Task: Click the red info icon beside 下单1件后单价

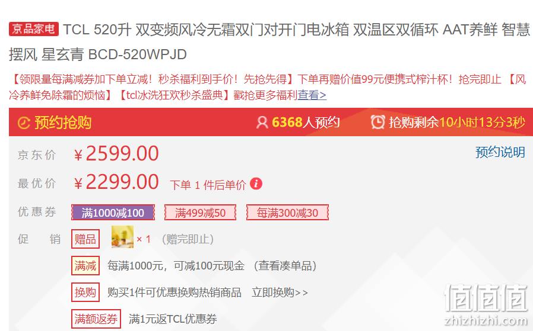Action: 256,184
